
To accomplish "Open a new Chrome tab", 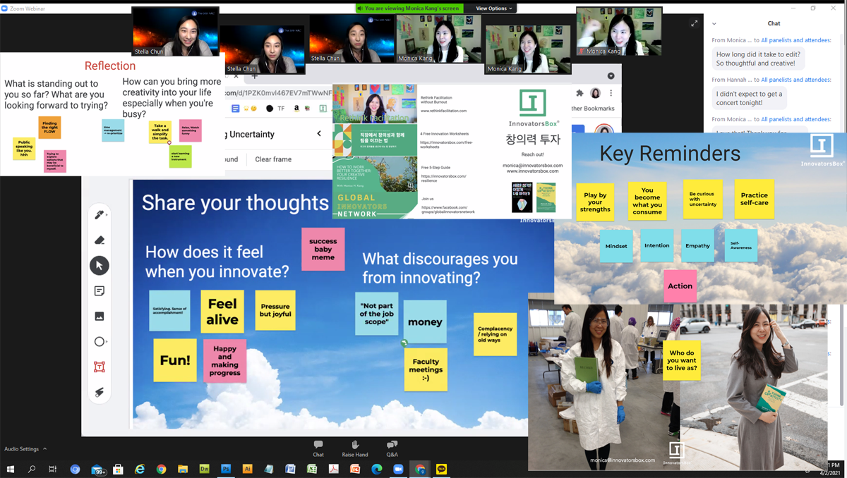I will 255,75.
